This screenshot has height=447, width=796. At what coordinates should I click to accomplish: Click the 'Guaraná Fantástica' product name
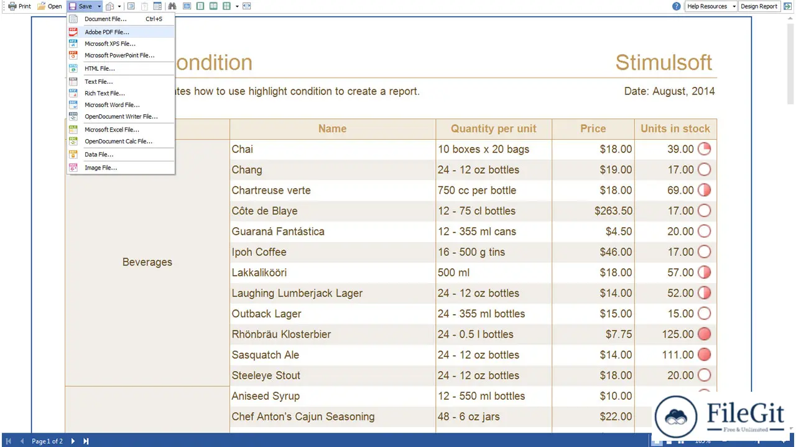coord(277,231)
